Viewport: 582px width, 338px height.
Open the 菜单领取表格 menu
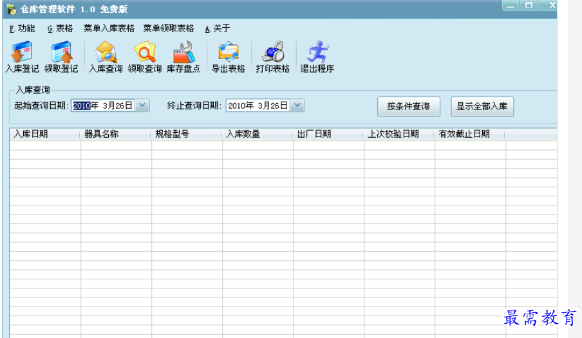[x=169, y=28]
